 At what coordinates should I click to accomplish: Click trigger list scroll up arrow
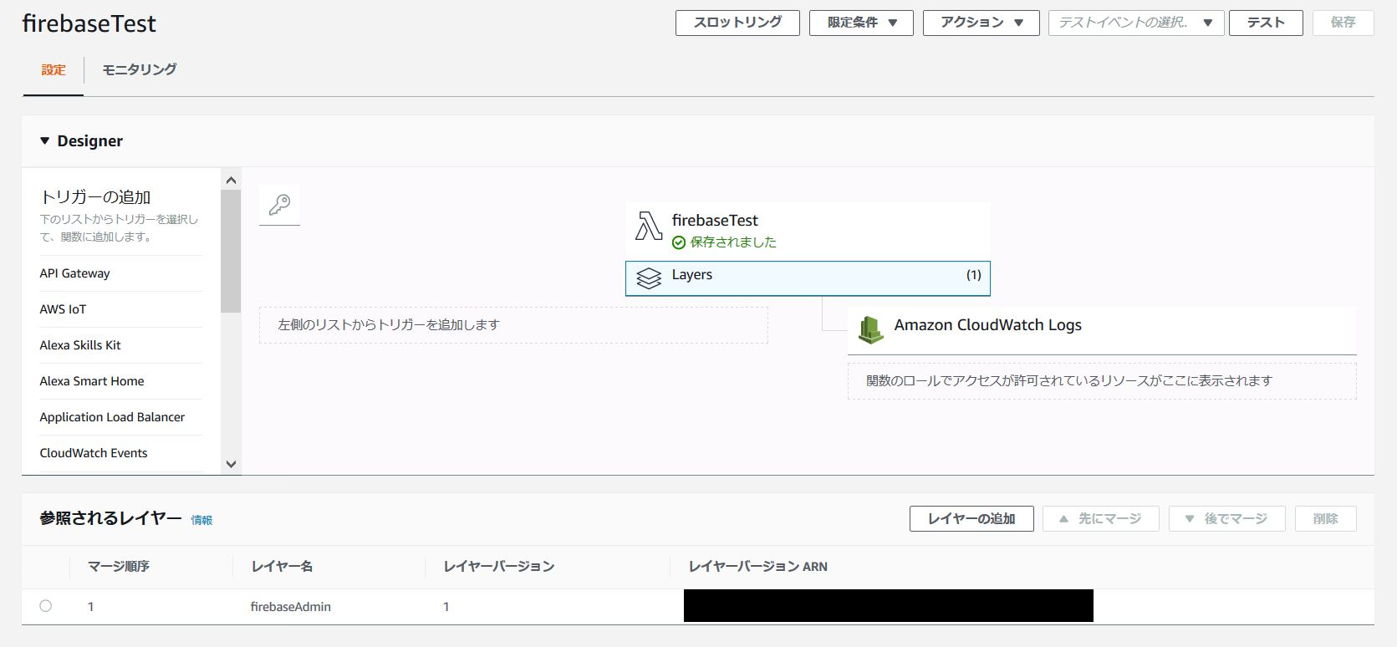tap(232, 180)
